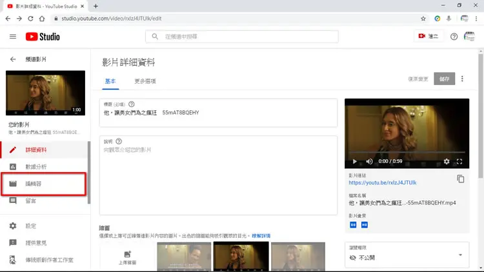Viewport: 484px width, 272px height.
Task: Open the youtu.be video link
Action: [x=383, y=182]
